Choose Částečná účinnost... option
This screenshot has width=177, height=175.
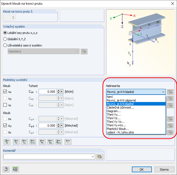pos(136,107)
